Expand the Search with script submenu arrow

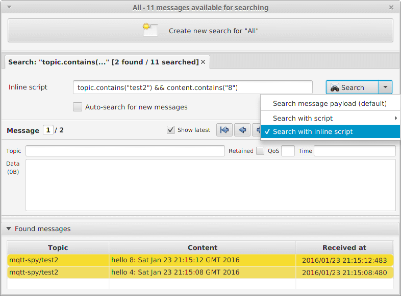(395, 118)
